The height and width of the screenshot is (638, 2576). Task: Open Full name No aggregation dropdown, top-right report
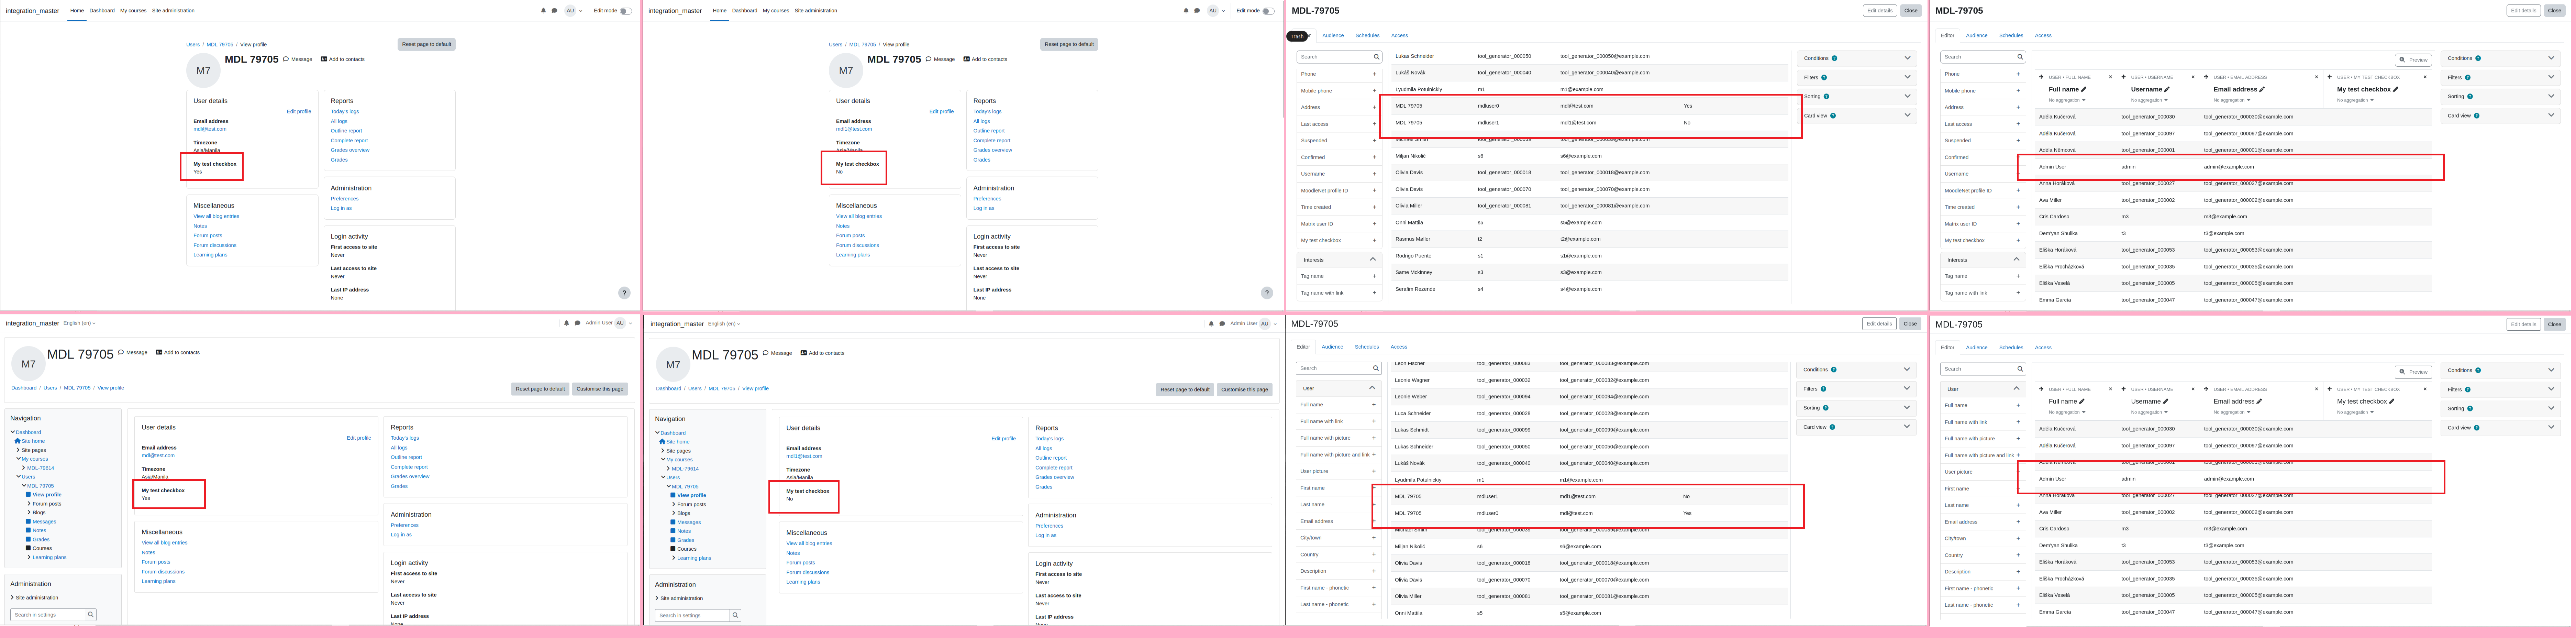[x=2067, y=100]
